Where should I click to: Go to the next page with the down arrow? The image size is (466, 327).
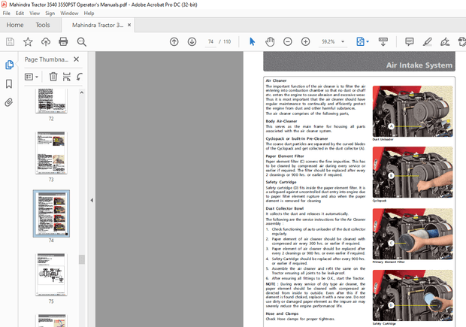(x=192, y=41)
